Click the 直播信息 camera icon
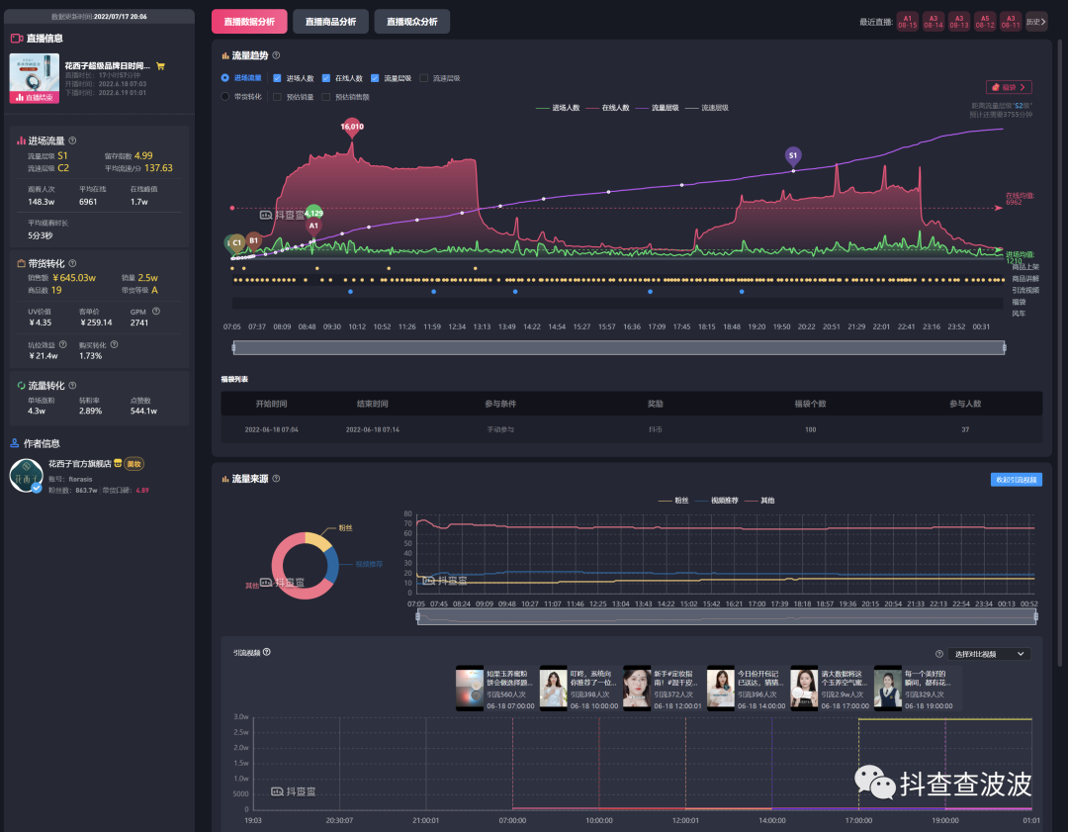1068x832 pixels. pos(17,39)
